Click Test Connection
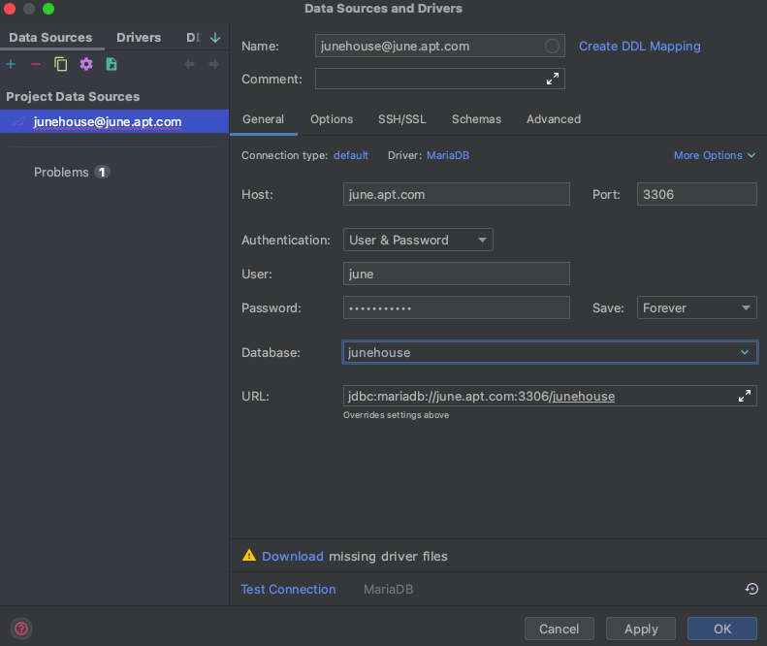The width and height of the screenshot is (767, 646). [288, 589]
